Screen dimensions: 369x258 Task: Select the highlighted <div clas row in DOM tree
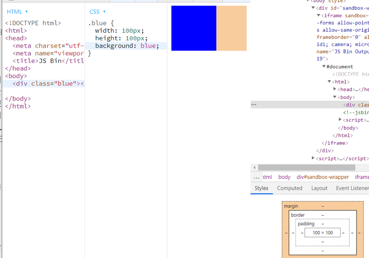310,105
